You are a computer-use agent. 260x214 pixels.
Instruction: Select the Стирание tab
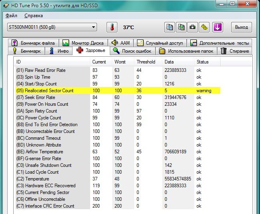point(236,51)
